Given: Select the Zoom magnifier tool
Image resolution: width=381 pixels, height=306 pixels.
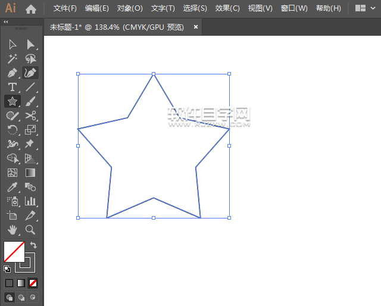Looking at the screenshot, I should pos(30,230).
